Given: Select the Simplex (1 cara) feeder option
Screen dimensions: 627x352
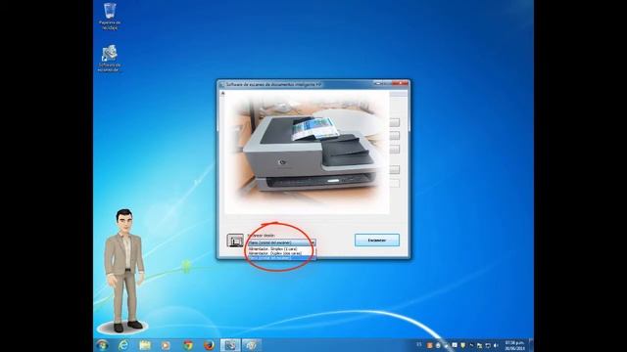Looking at the screenshot, I should 281,248.
